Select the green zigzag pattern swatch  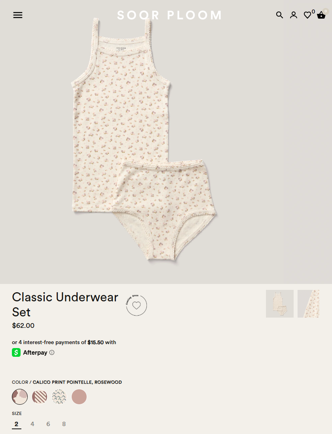point(59,397)
